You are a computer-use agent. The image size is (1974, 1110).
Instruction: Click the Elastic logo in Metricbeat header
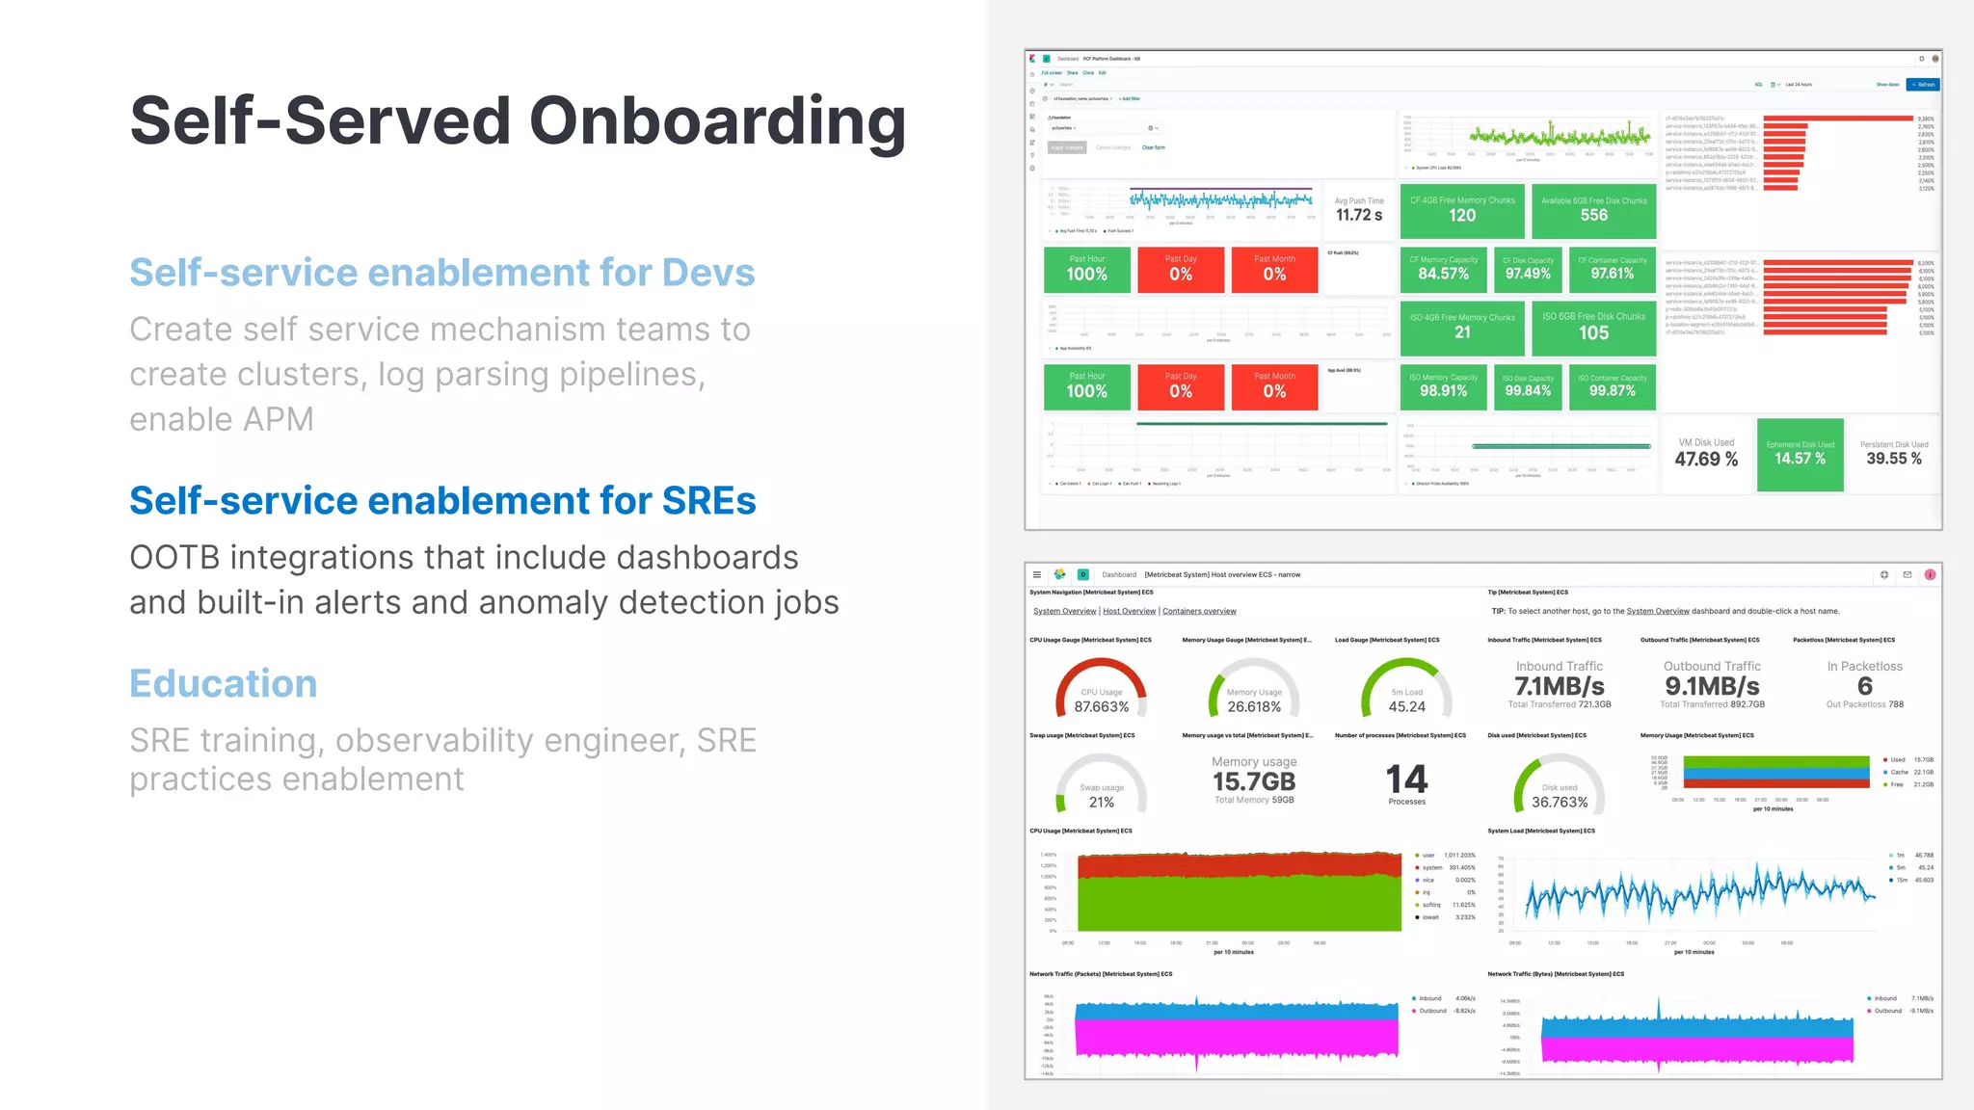pos(1059,574)
